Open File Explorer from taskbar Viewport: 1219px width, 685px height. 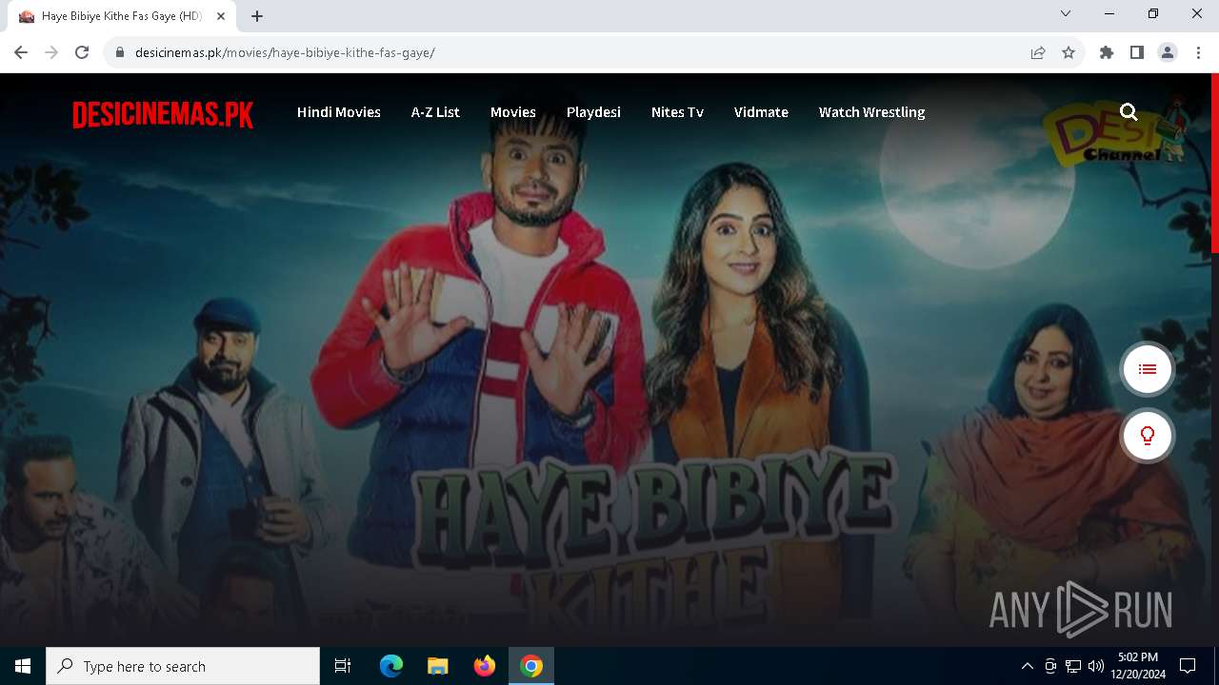pos(437,666)
